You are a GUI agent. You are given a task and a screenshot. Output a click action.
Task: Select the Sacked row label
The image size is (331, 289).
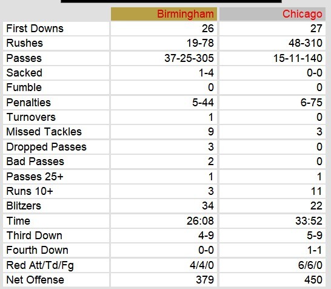(x=24, y=73)
